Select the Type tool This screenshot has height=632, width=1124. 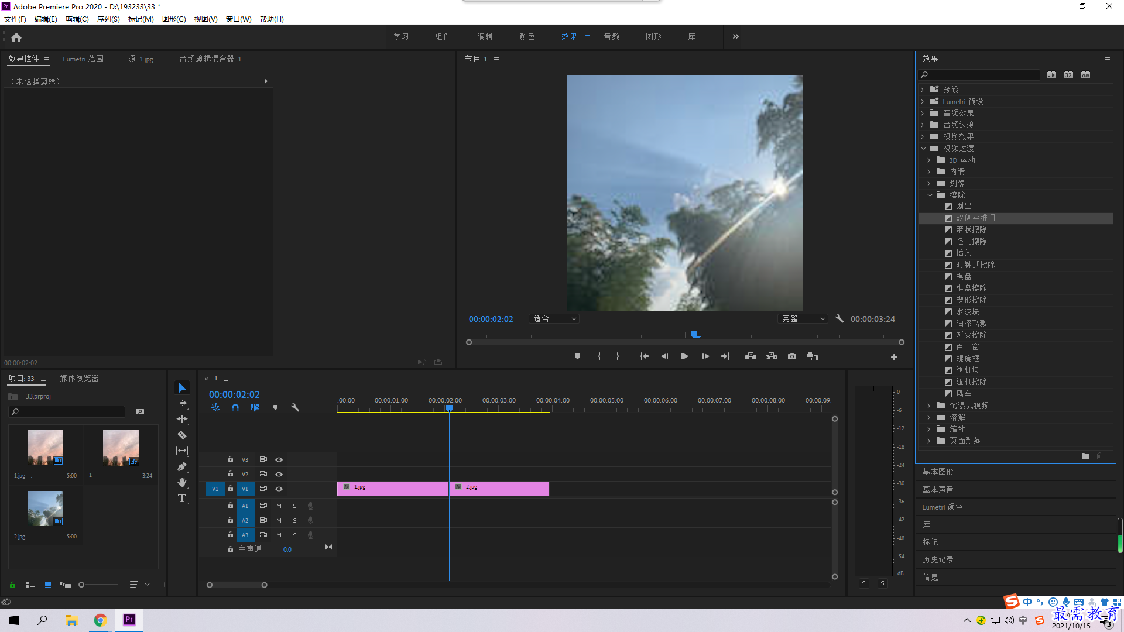pos(182,498)
